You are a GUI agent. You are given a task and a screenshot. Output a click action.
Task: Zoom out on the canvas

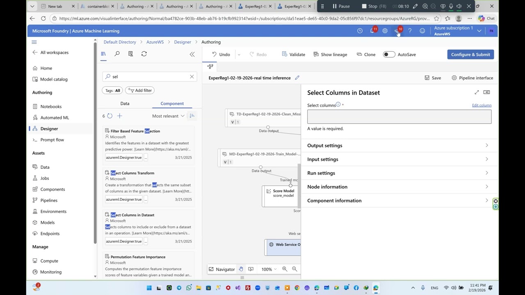294,269
